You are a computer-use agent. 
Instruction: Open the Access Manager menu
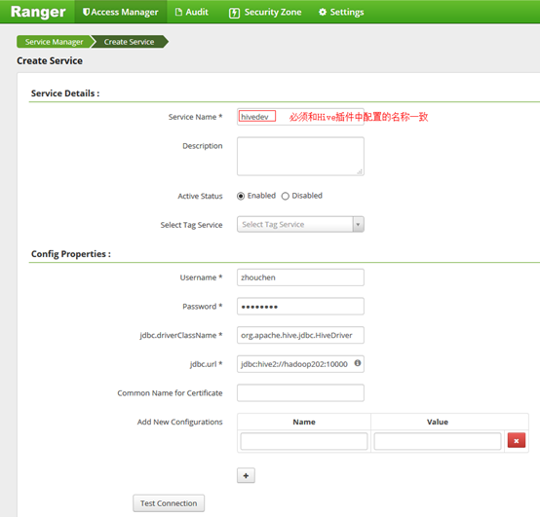click(x=121, y=12)
